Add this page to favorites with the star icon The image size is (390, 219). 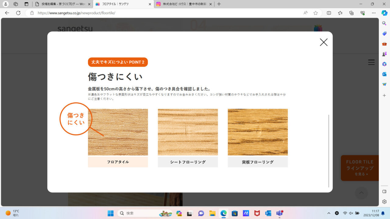pos(316,13)
